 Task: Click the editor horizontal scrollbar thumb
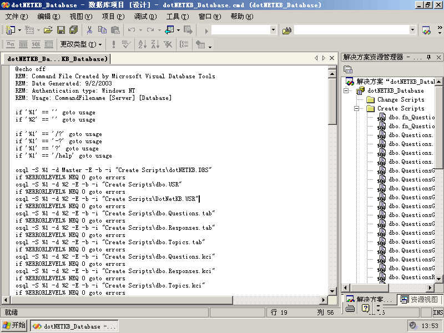122,300
